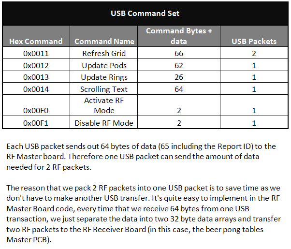The image size is (291, 249).
Task: Click the 0x00F1 hex command cell
Action: pos(36,123)
